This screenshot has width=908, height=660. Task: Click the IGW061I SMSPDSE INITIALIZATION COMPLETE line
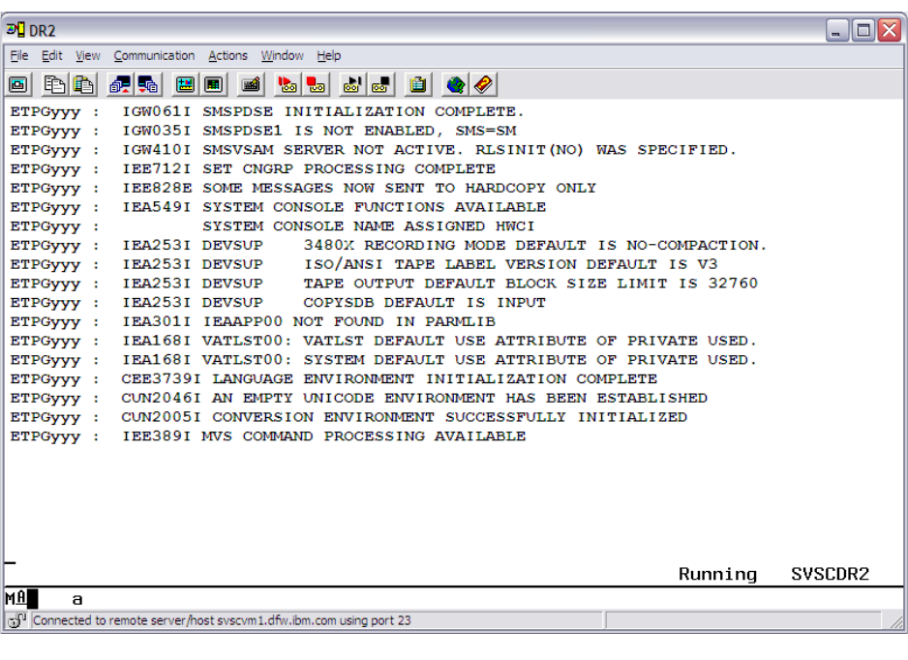pyautogui.click(x=267, y=111)
